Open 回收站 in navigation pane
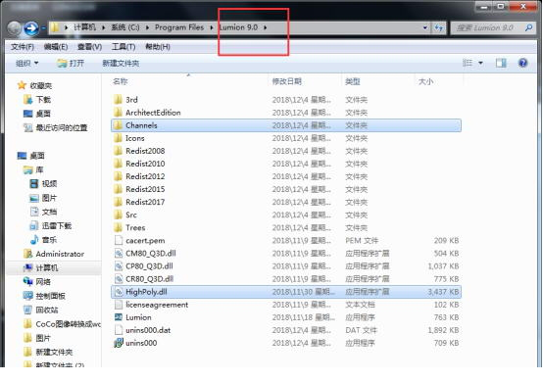 coord(47,310)
